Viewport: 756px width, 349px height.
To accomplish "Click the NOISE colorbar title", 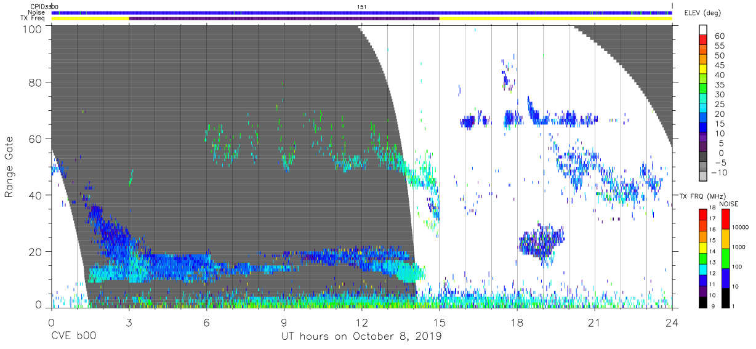I will [x=729, y=204].
